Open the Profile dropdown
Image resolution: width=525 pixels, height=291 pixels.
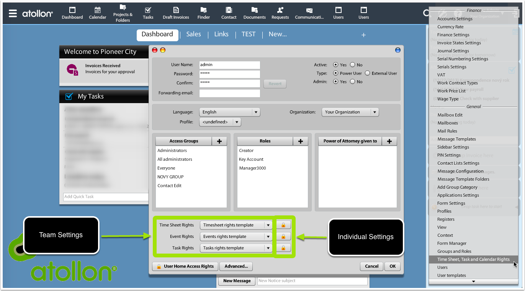click(x=220, y=122)
